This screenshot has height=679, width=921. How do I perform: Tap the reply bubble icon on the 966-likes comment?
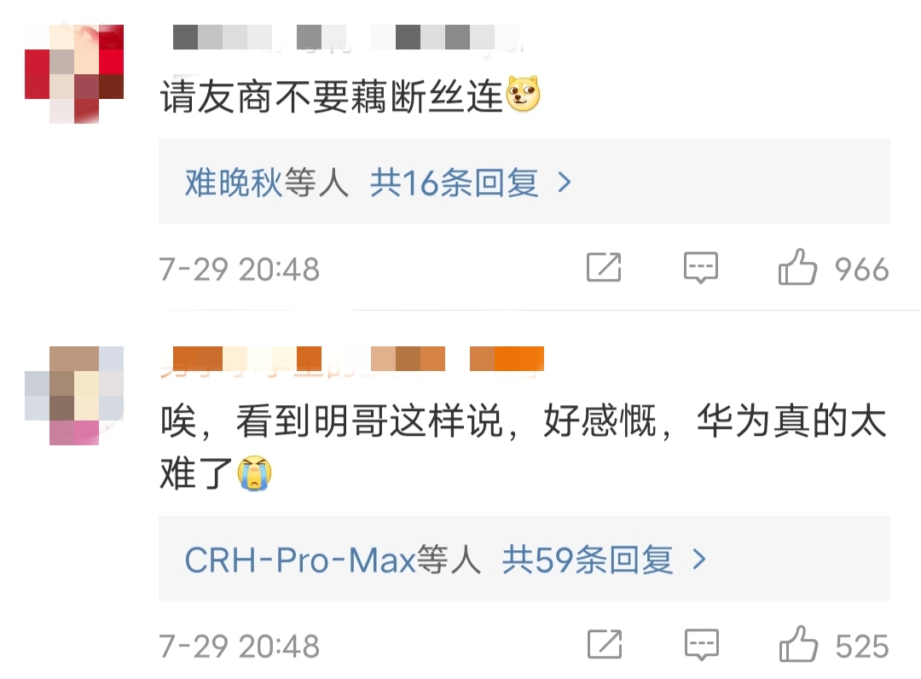701,268
